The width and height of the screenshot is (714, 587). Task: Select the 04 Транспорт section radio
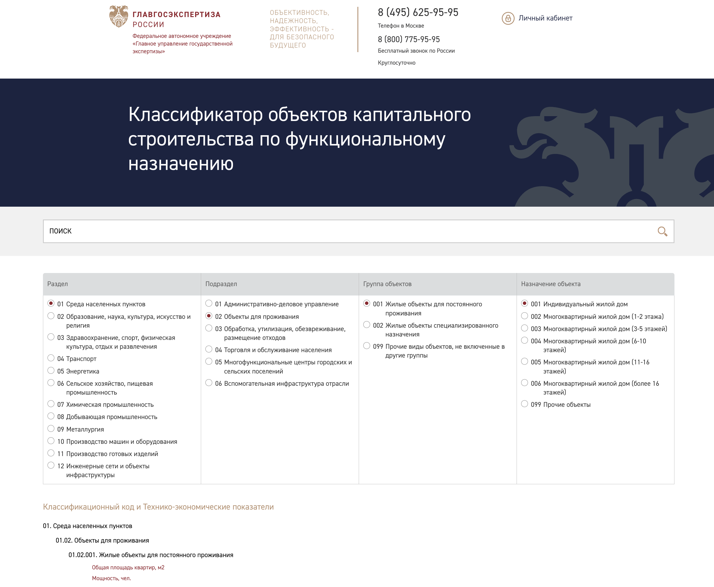(x=51, y=358)
